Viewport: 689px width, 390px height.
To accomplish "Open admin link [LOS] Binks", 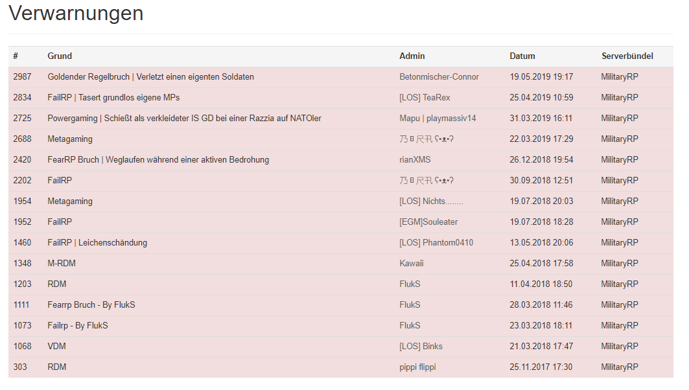I will pyautogui.click(x=421, y=346).
